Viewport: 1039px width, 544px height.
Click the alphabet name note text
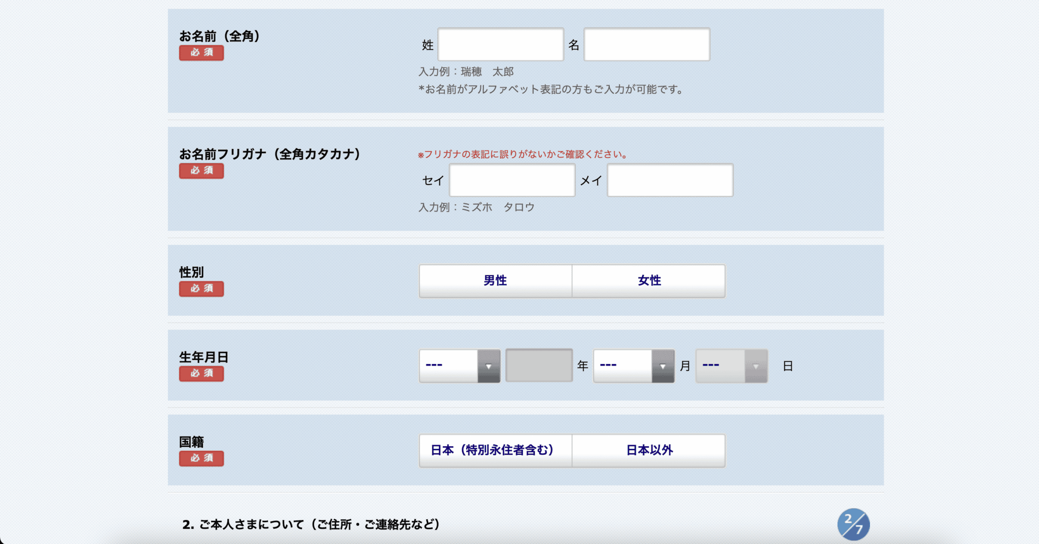[550, 90]
